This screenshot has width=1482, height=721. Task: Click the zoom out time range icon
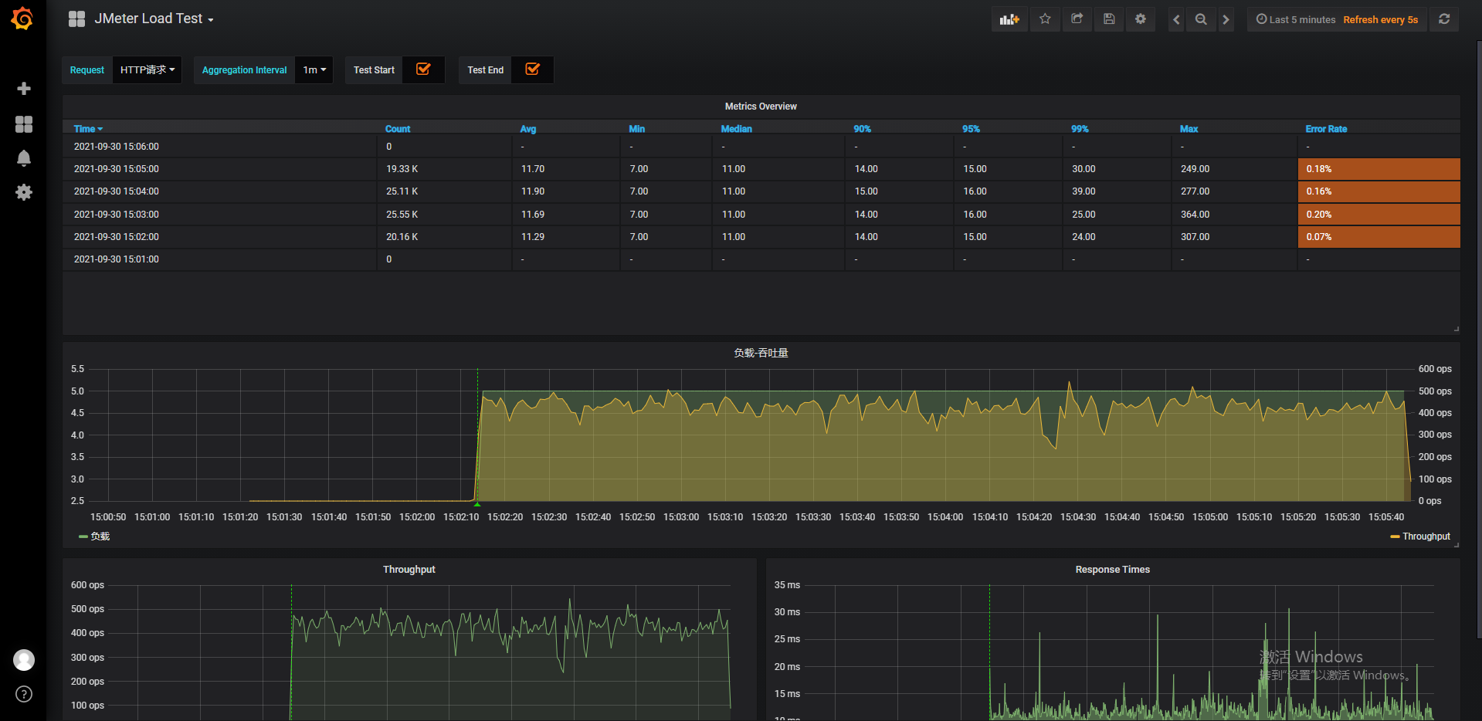[x=1201, y=19]
